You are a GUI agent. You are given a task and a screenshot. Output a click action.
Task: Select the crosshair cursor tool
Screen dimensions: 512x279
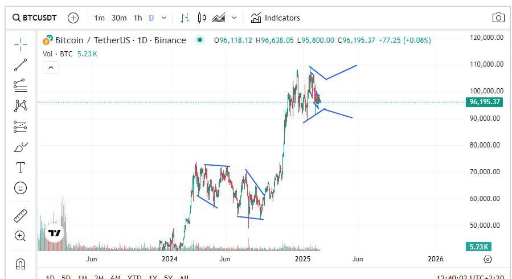tap(21, 44)
